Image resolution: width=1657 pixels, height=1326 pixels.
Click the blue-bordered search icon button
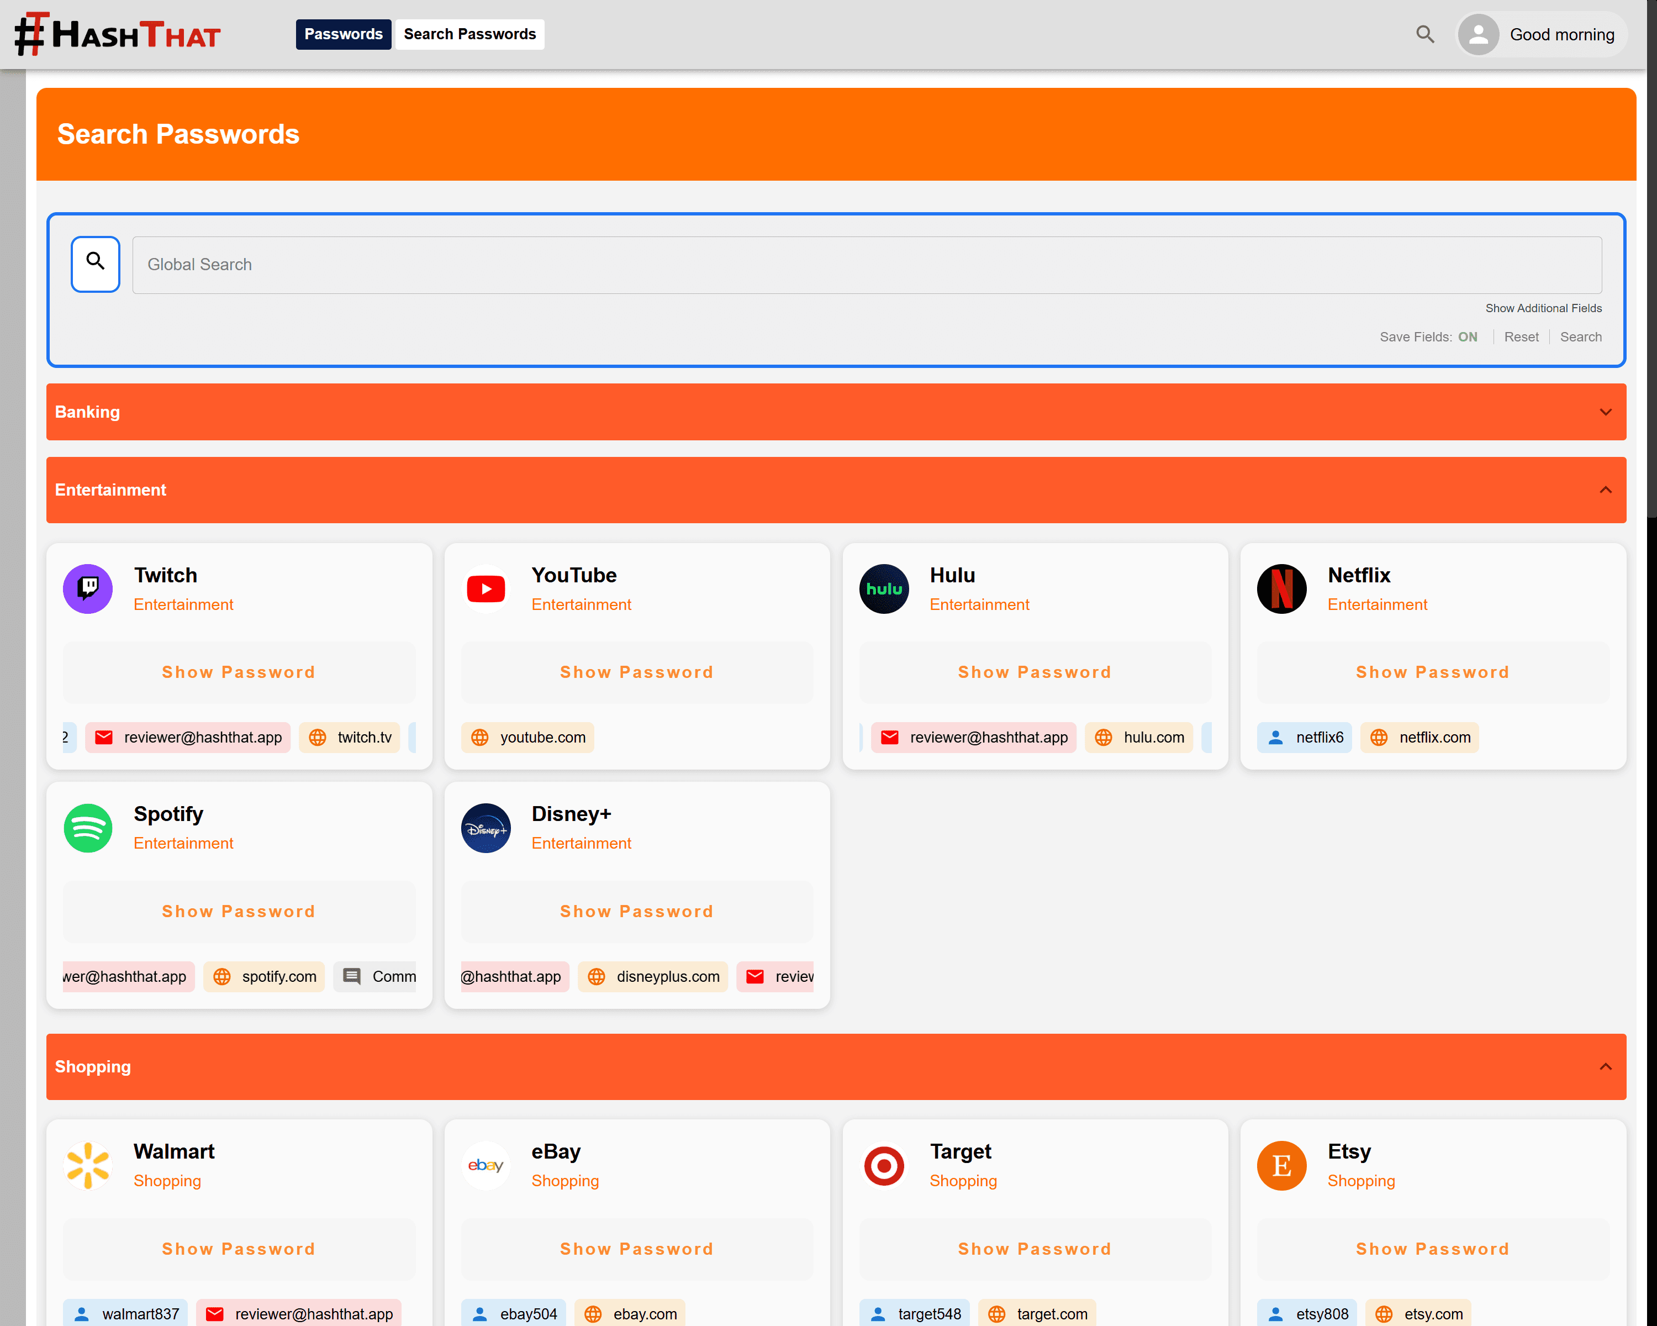pyautogui.click(x=96, y=264)
